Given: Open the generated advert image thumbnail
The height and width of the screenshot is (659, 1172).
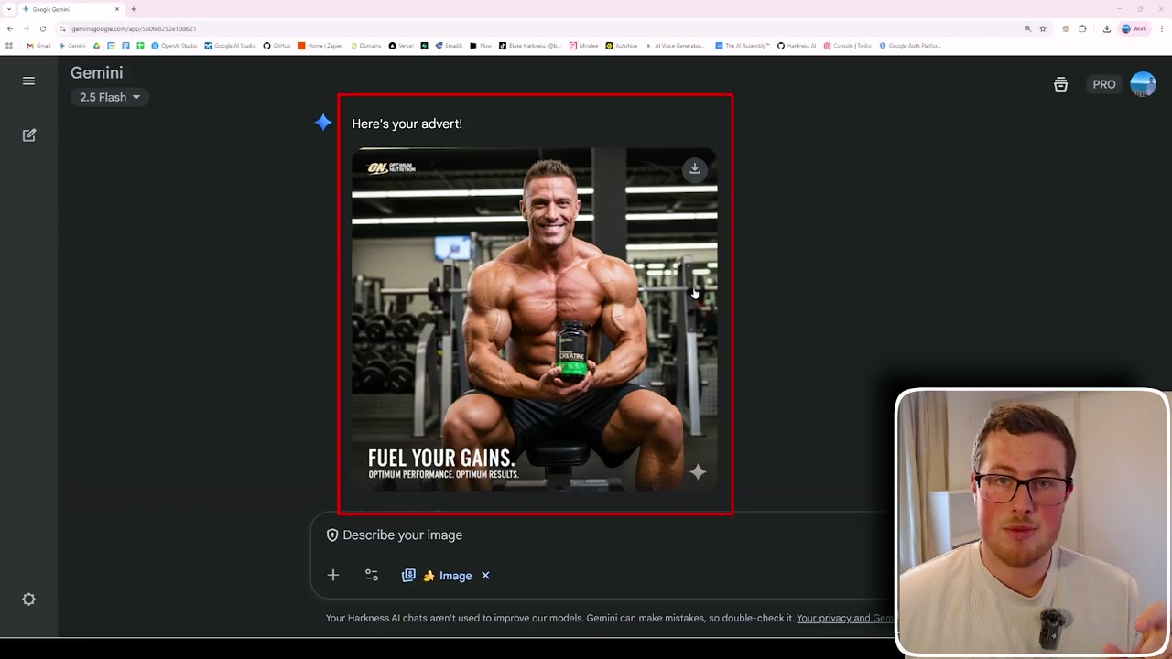Looking at the screenshot, I should coord(535,319).
